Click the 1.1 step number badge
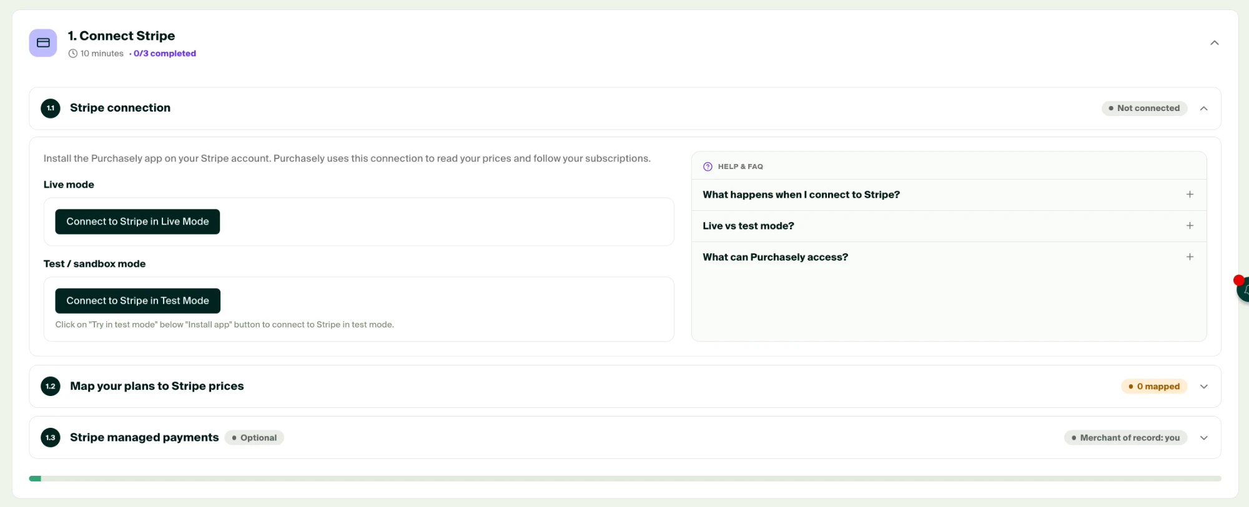 (51, 108)
